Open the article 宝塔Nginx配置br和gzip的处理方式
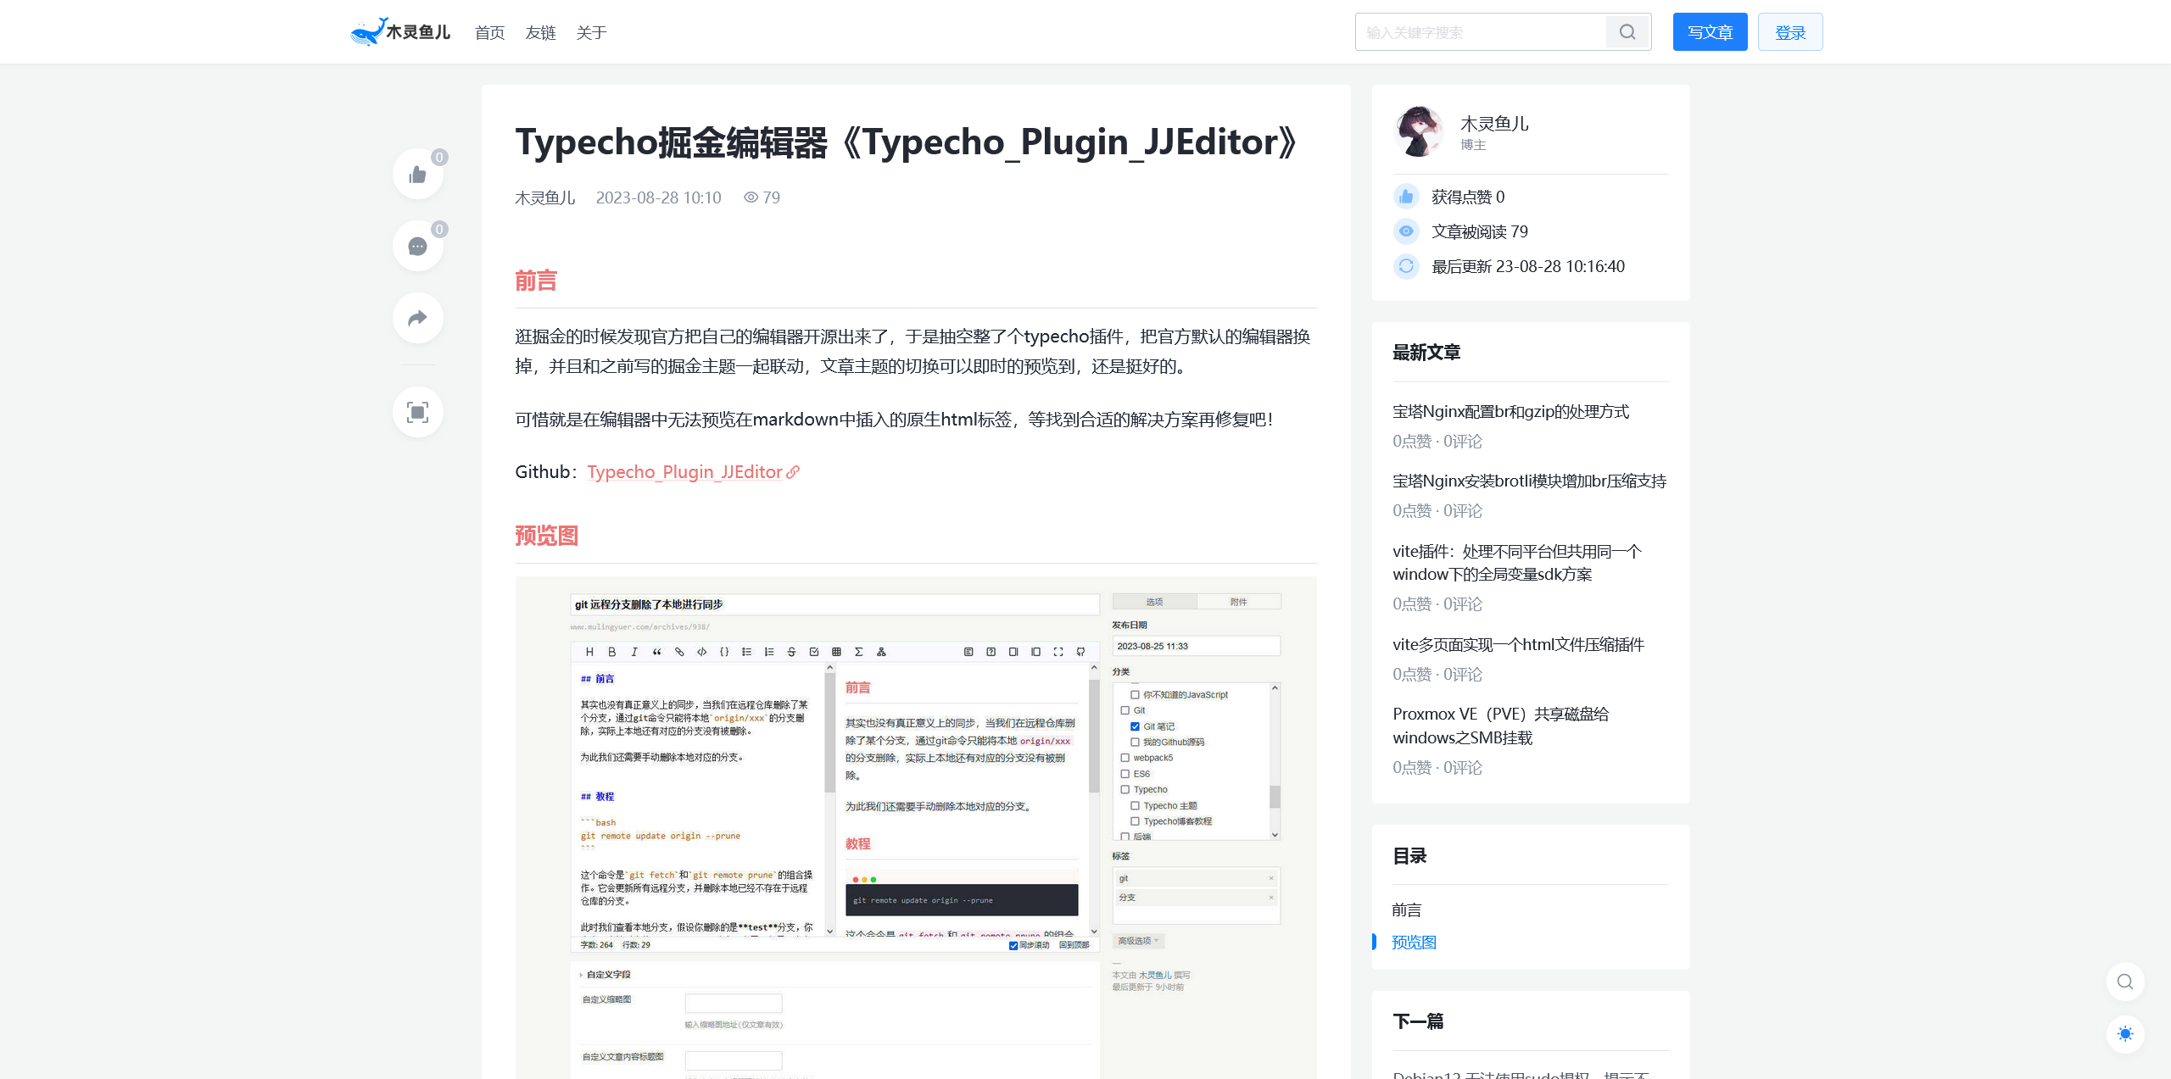The height and width of the screenshot is (1079, 2171). pos(1510,411)
